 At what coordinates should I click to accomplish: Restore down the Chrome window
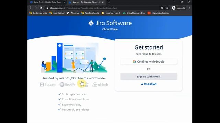coord(182,2)
